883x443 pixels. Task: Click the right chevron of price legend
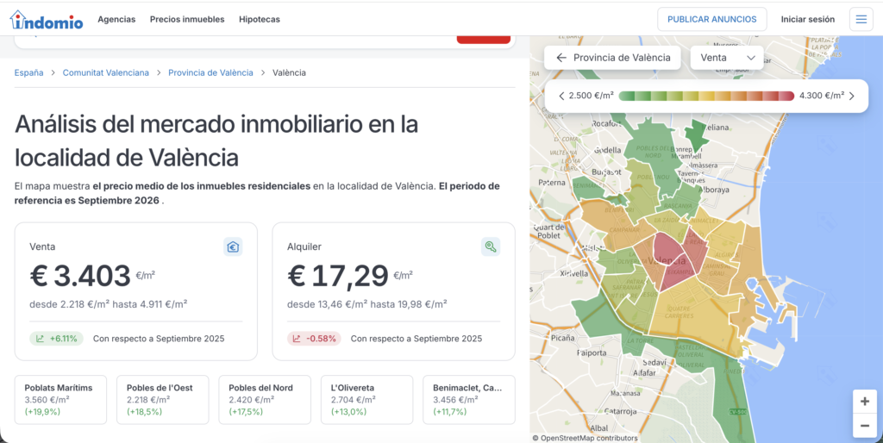click(x=851, y=97)
